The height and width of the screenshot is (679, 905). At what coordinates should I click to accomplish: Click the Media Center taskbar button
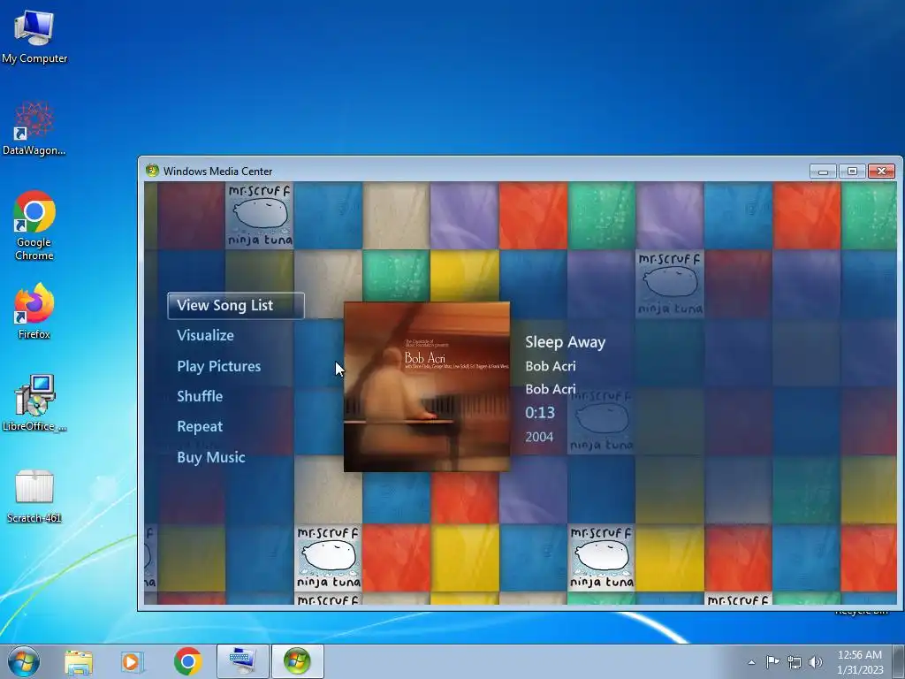click(297, 661)
